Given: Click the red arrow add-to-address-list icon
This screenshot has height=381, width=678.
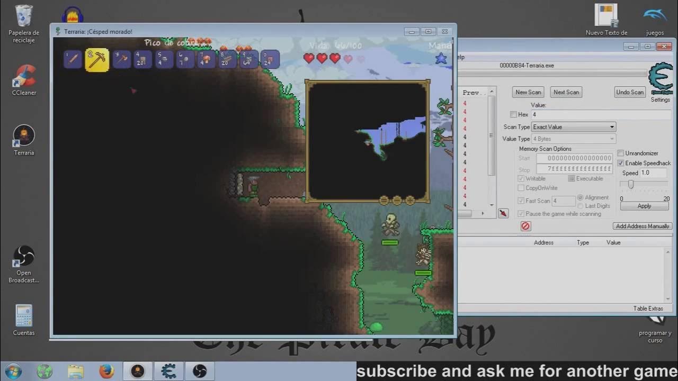Looking at the screenshot, I should tap(503, 213).
